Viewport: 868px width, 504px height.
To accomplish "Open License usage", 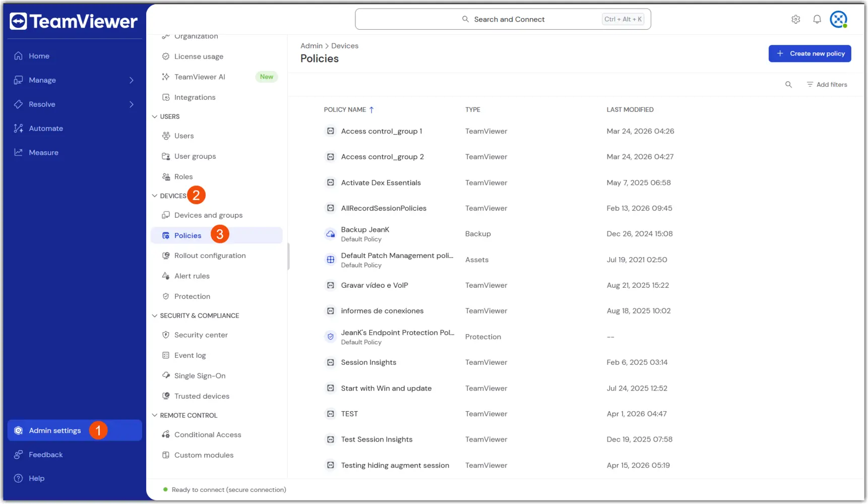I will pyautogui.click(x=217, y=56).
